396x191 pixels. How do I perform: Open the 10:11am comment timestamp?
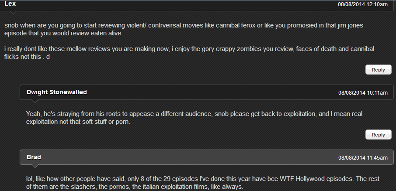[363, 92]
